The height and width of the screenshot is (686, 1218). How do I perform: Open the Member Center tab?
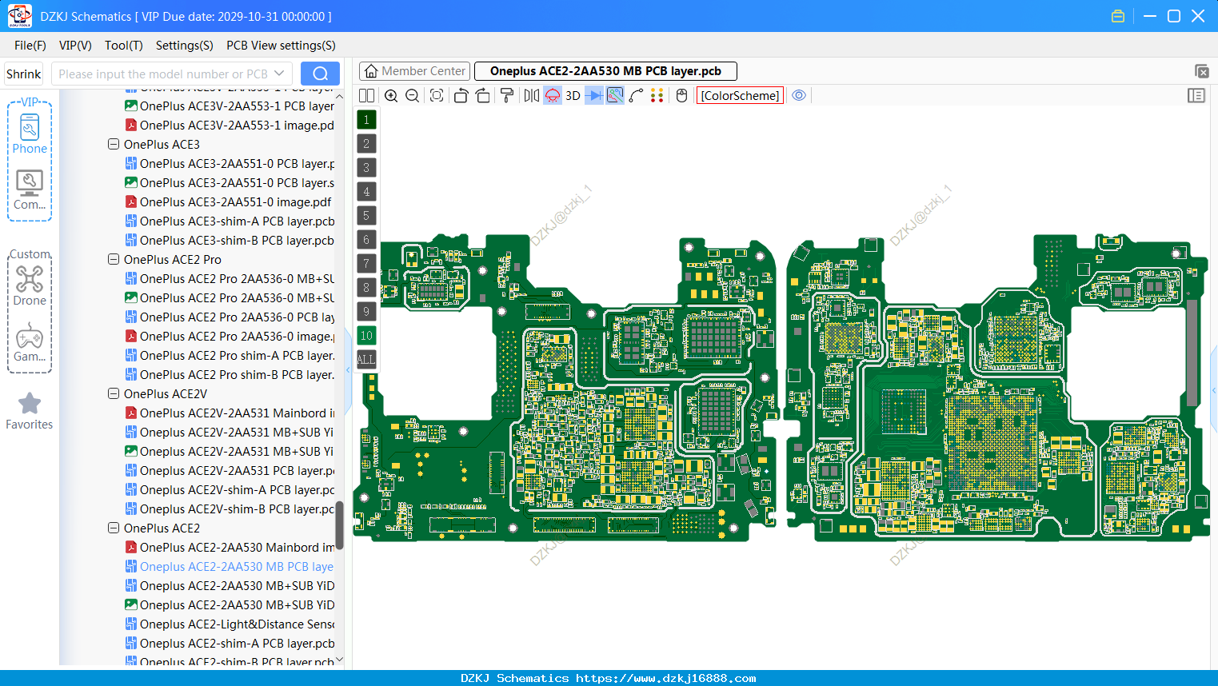414,71
